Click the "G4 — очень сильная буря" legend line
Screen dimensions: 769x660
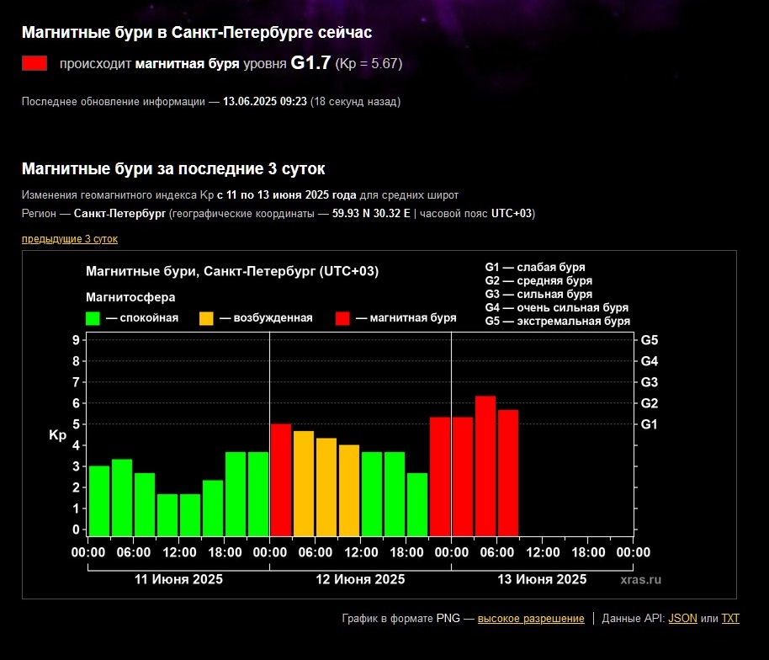(x=557, y=307)
